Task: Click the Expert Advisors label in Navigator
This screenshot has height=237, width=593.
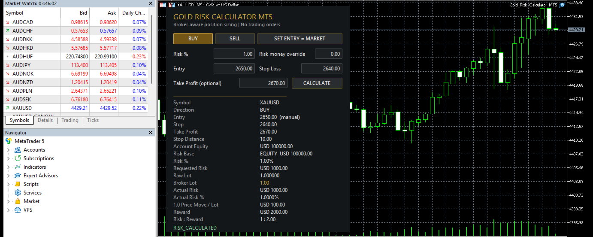Action: [x=41, y=176]
